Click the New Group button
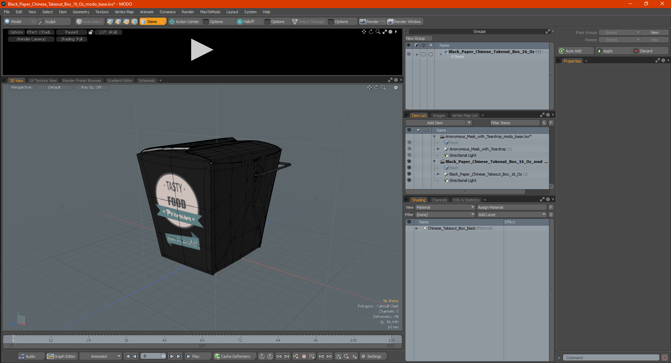The width and height of the screenshot is (671, 363). [x=419, y=38]
